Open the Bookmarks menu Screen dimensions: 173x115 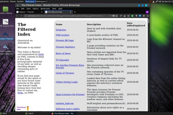pos(45,9)
